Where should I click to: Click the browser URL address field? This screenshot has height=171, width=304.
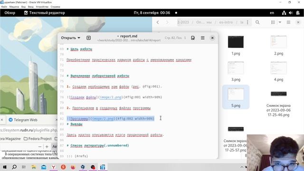coord(28,130)
